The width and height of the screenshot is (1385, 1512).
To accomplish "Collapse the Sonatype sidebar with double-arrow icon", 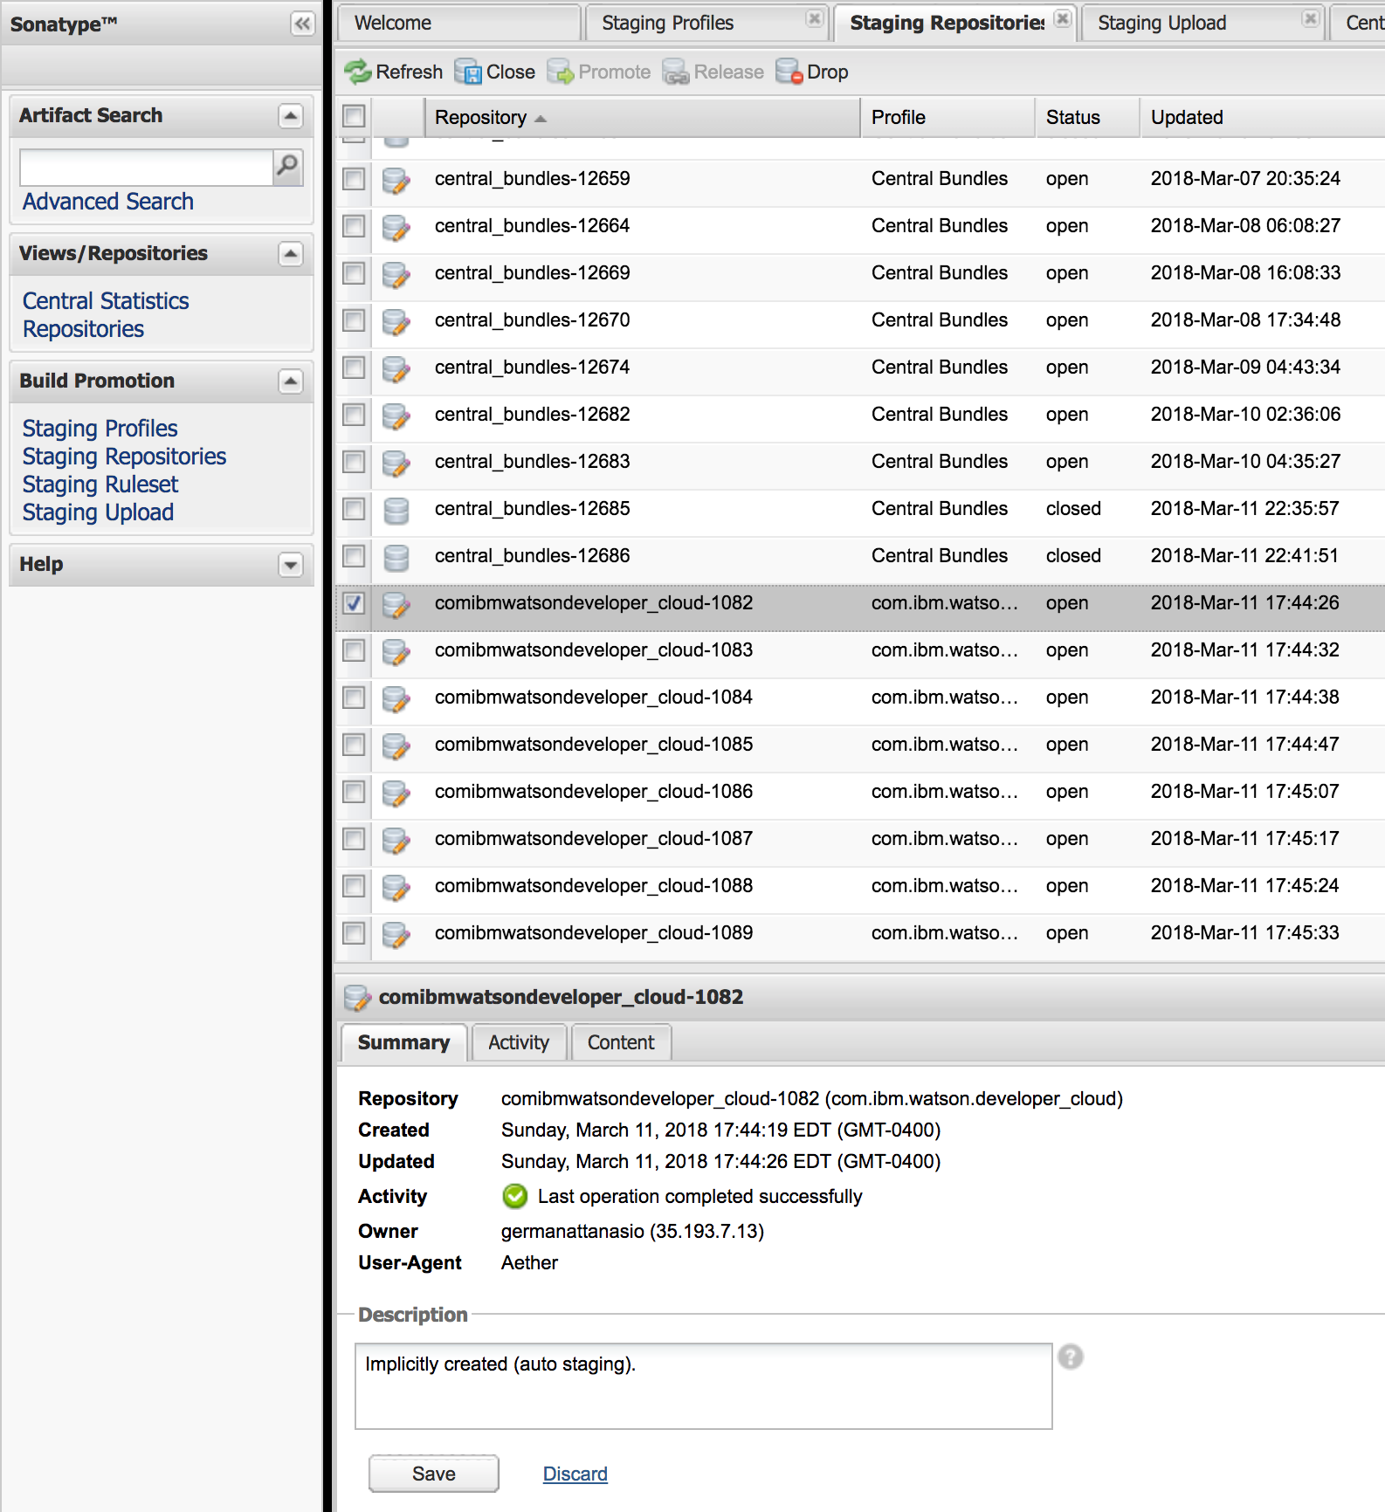I will click(302, 24).
